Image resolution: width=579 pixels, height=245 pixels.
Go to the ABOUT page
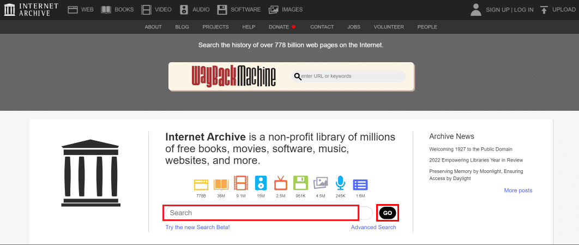pos(153,27)
